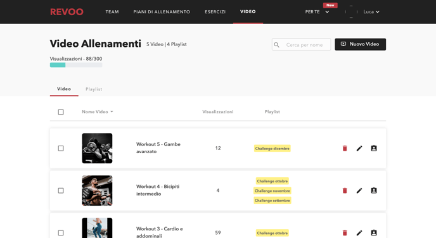
Task: Select the VIDEO menu item
Action: tap(248, 11)
